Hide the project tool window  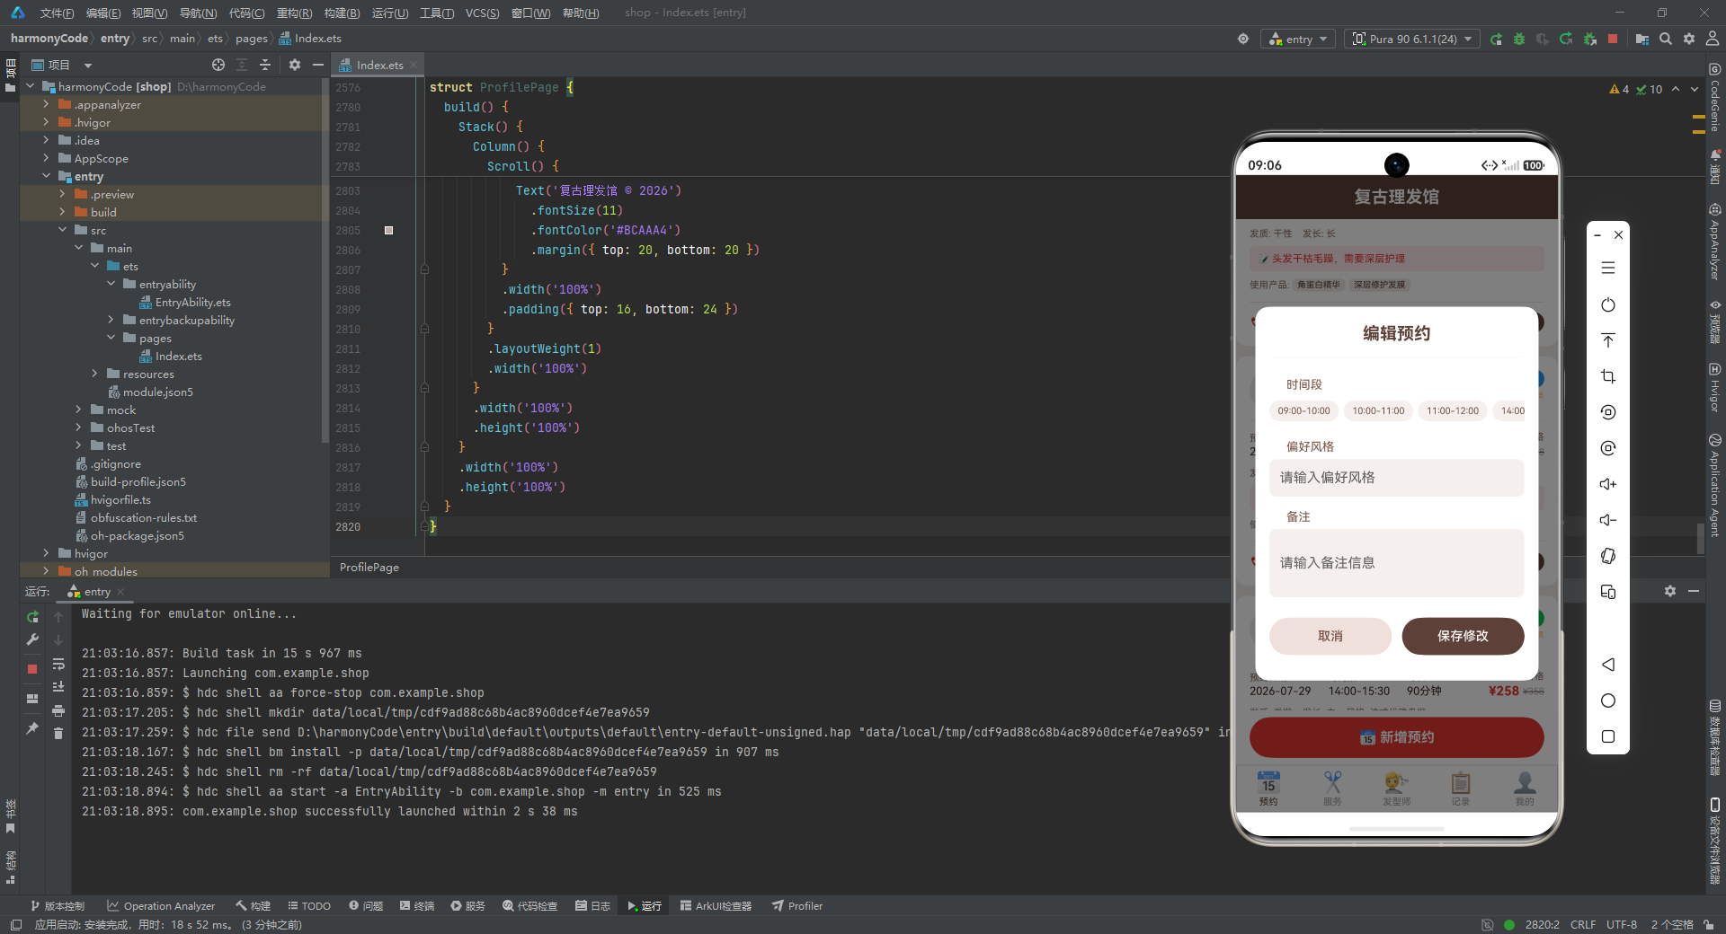(318, 65)
